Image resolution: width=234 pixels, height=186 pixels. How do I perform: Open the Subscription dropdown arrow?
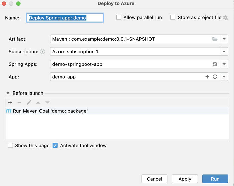tap(224, 52)
